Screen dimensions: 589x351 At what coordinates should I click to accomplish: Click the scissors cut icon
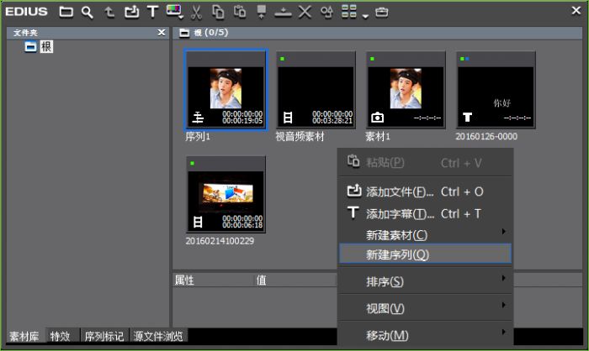tap(196, 12)
